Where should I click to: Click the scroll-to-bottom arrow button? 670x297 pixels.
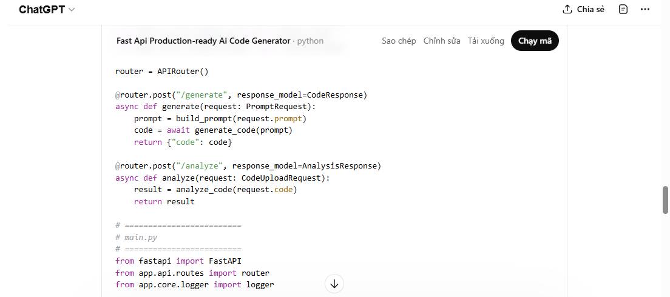334,284
